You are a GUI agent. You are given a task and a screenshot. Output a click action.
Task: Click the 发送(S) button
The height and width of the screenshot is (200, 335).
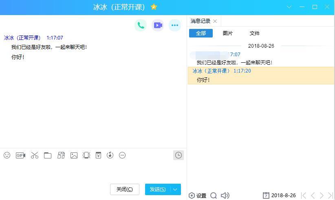(157, 189)
